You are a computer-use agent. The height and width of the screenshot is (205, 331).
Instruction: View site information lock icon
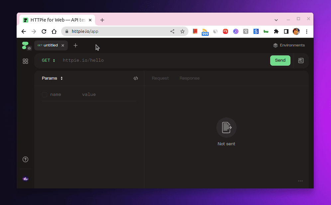(x=67, y=32)
